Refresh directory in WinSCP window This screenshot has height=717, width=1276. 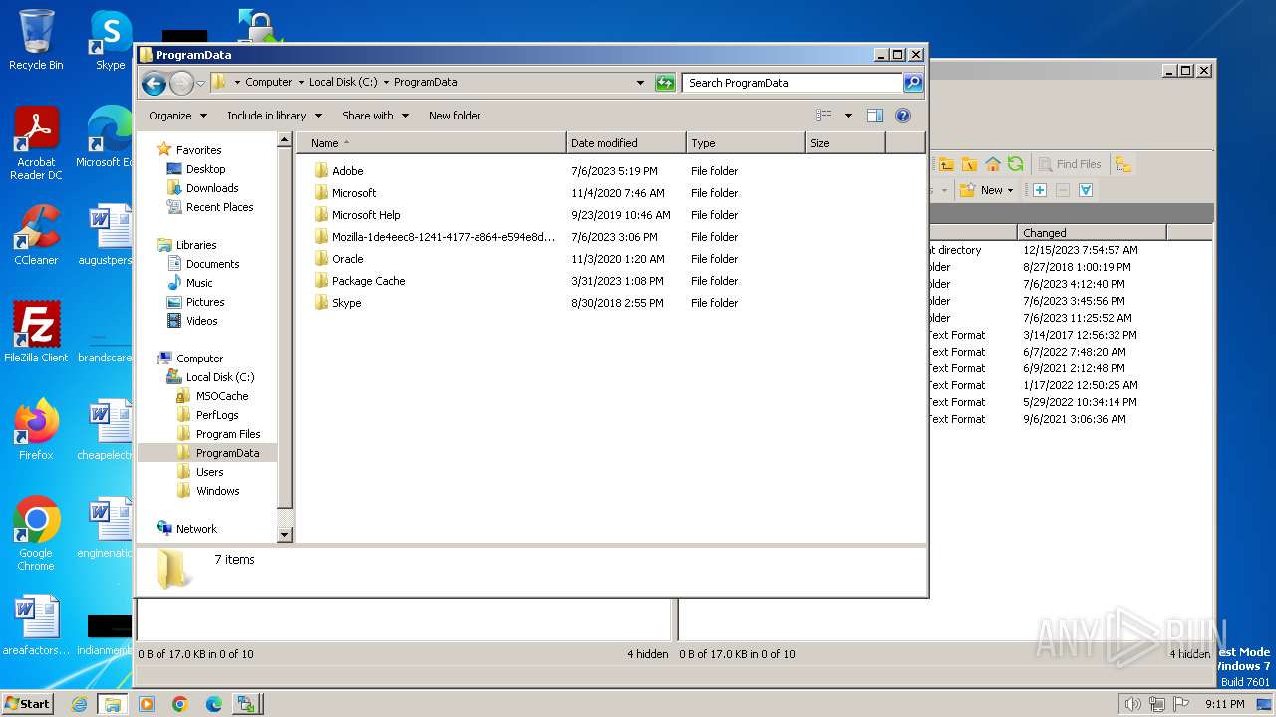[x=1015, y=164]
